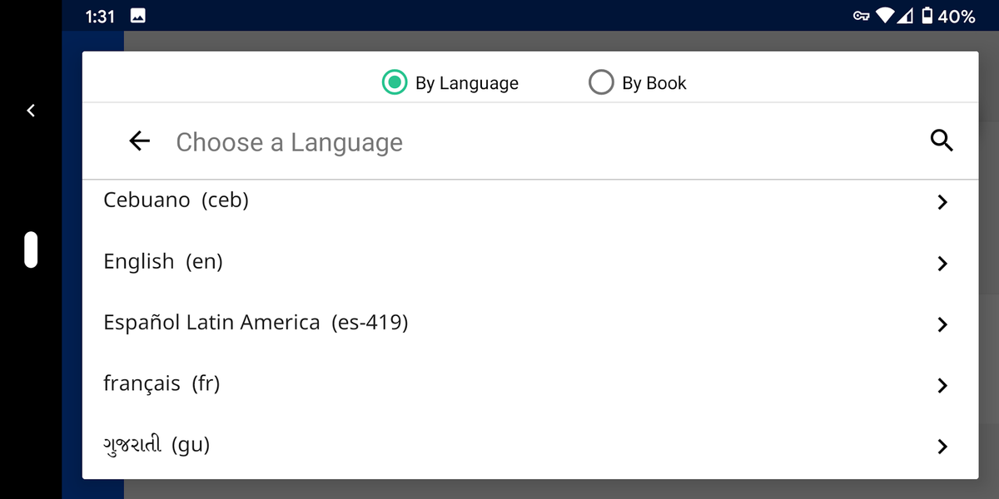
Task: Choose Cebuano (ceb) from the list
Action: pos(176,200)
